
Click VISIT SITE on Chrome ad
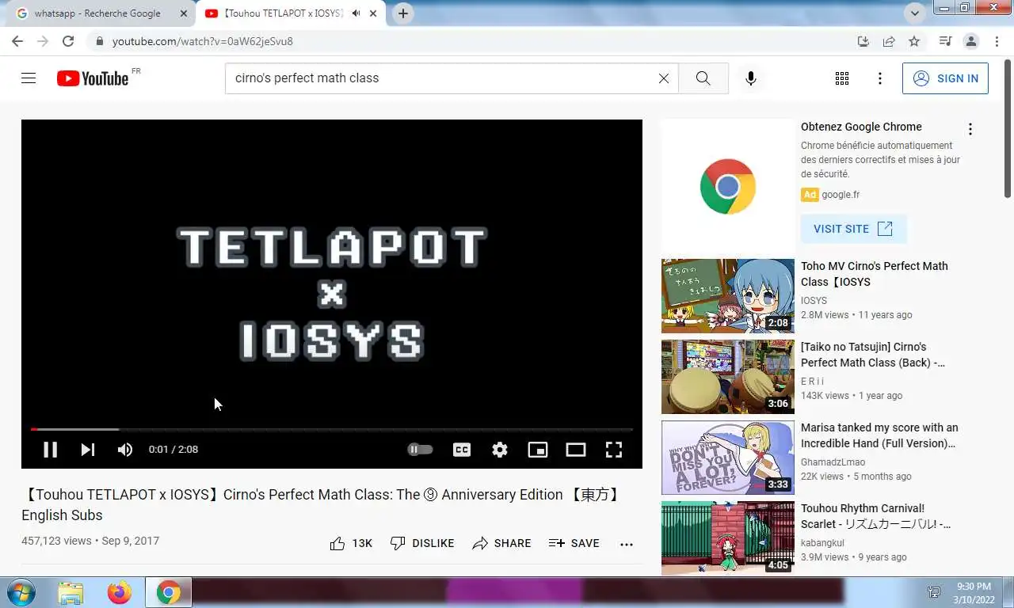(x=853, y=229)
